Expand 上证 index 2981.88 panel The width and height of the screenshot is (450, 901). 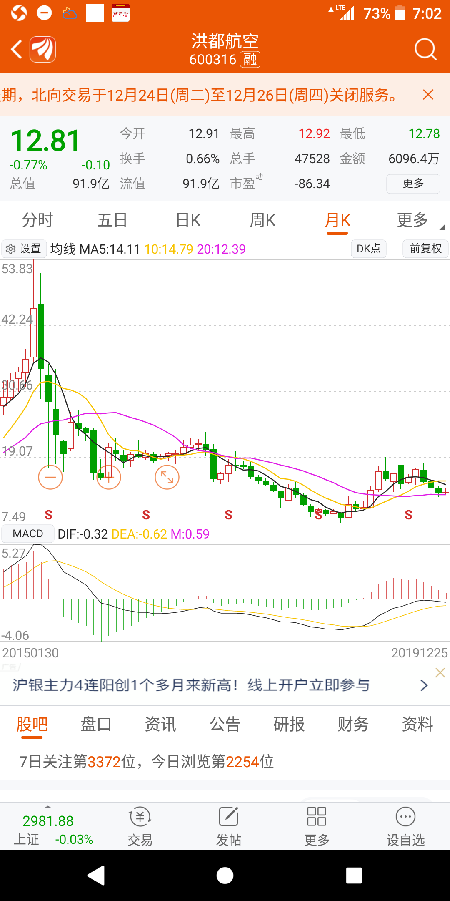[48, 826]
